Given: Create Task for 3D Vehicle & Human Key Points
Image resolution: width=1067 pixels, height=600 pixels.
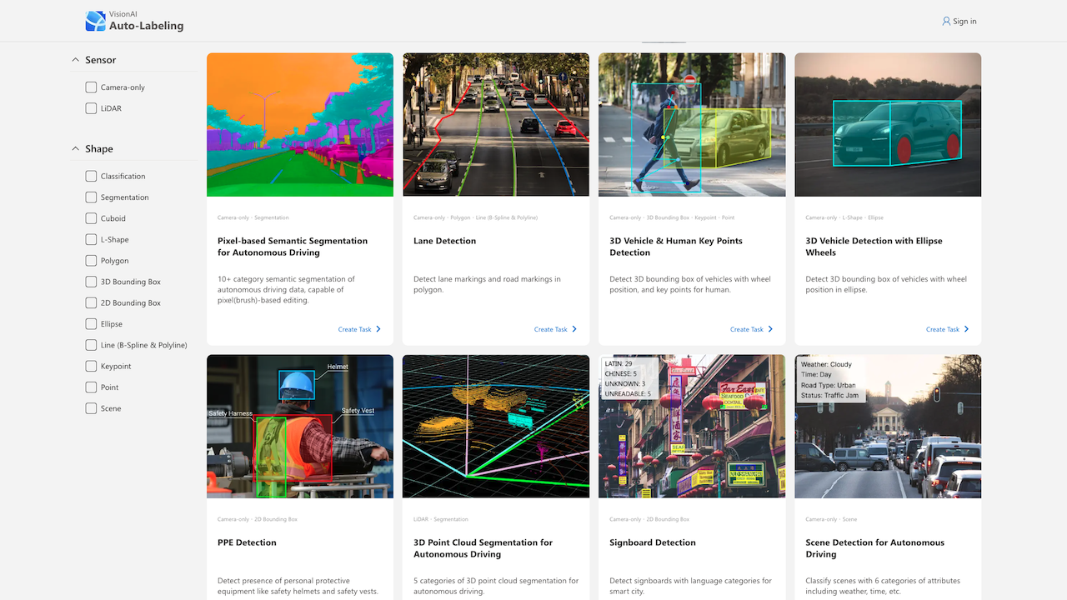Looking at the screenshot, I should (x=751, y=329).
